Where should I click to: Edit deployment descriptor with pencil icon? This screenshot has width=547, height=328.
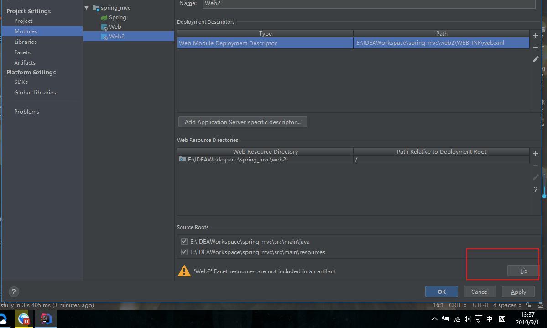click(536, 59)
